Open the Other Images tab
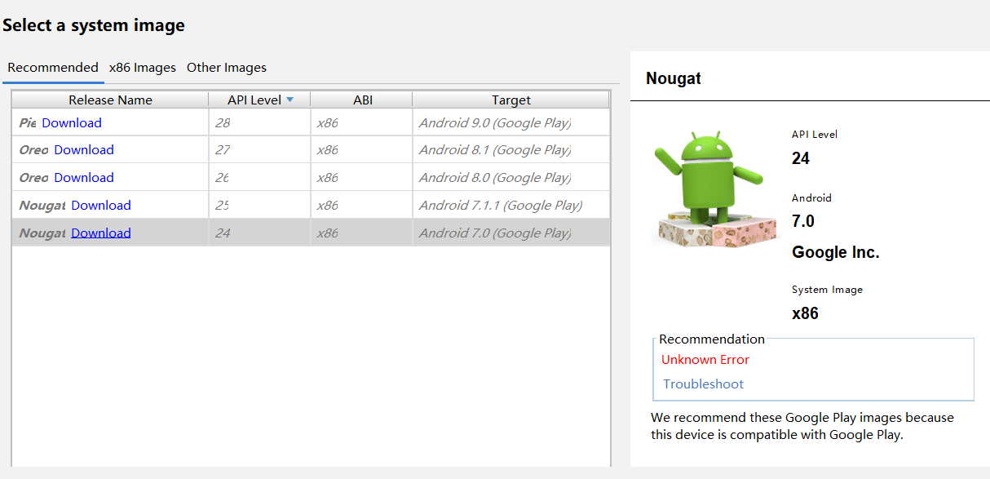990x479 pixels. point(226,68)
